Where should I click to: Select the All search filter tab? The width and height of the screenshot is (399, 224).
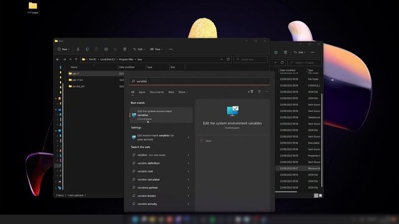coord(133,92)
